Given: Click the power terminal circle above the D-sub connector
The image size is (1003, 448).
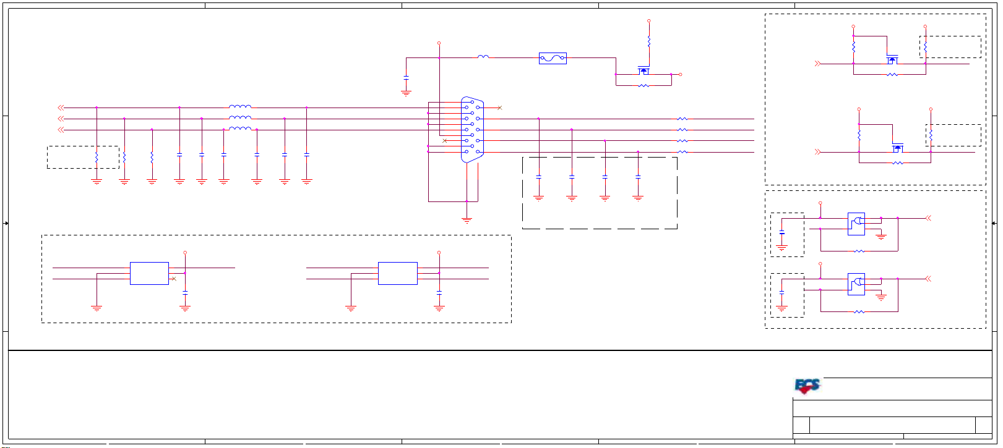Looking at the screenshot, I should click(439, 43).
